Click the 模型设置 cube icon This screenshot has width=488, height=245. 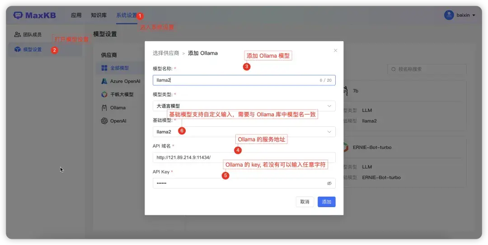click(18, 50)
